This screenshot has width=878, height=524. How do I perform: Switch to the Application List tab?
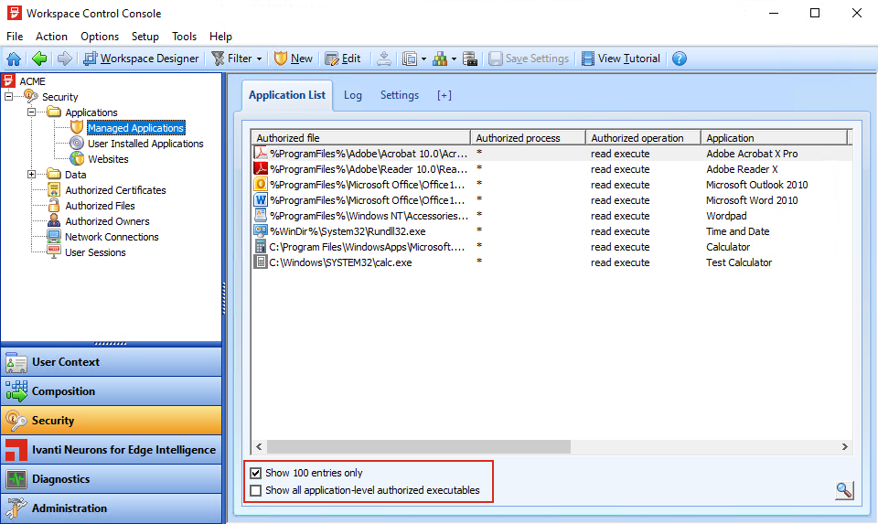[x=287, y=95]
